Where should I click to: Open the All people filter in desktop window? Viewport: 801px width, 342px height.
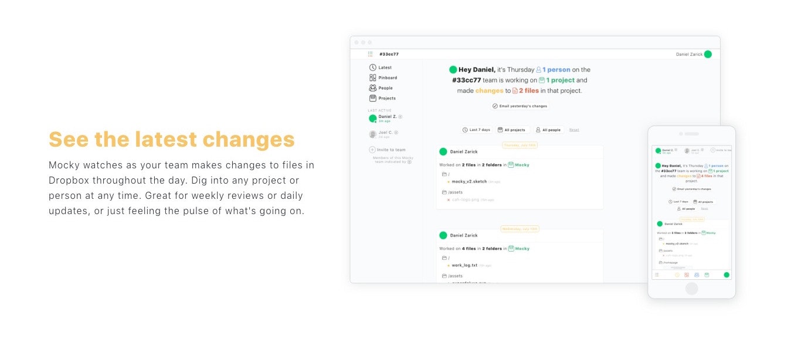point(548,130)
